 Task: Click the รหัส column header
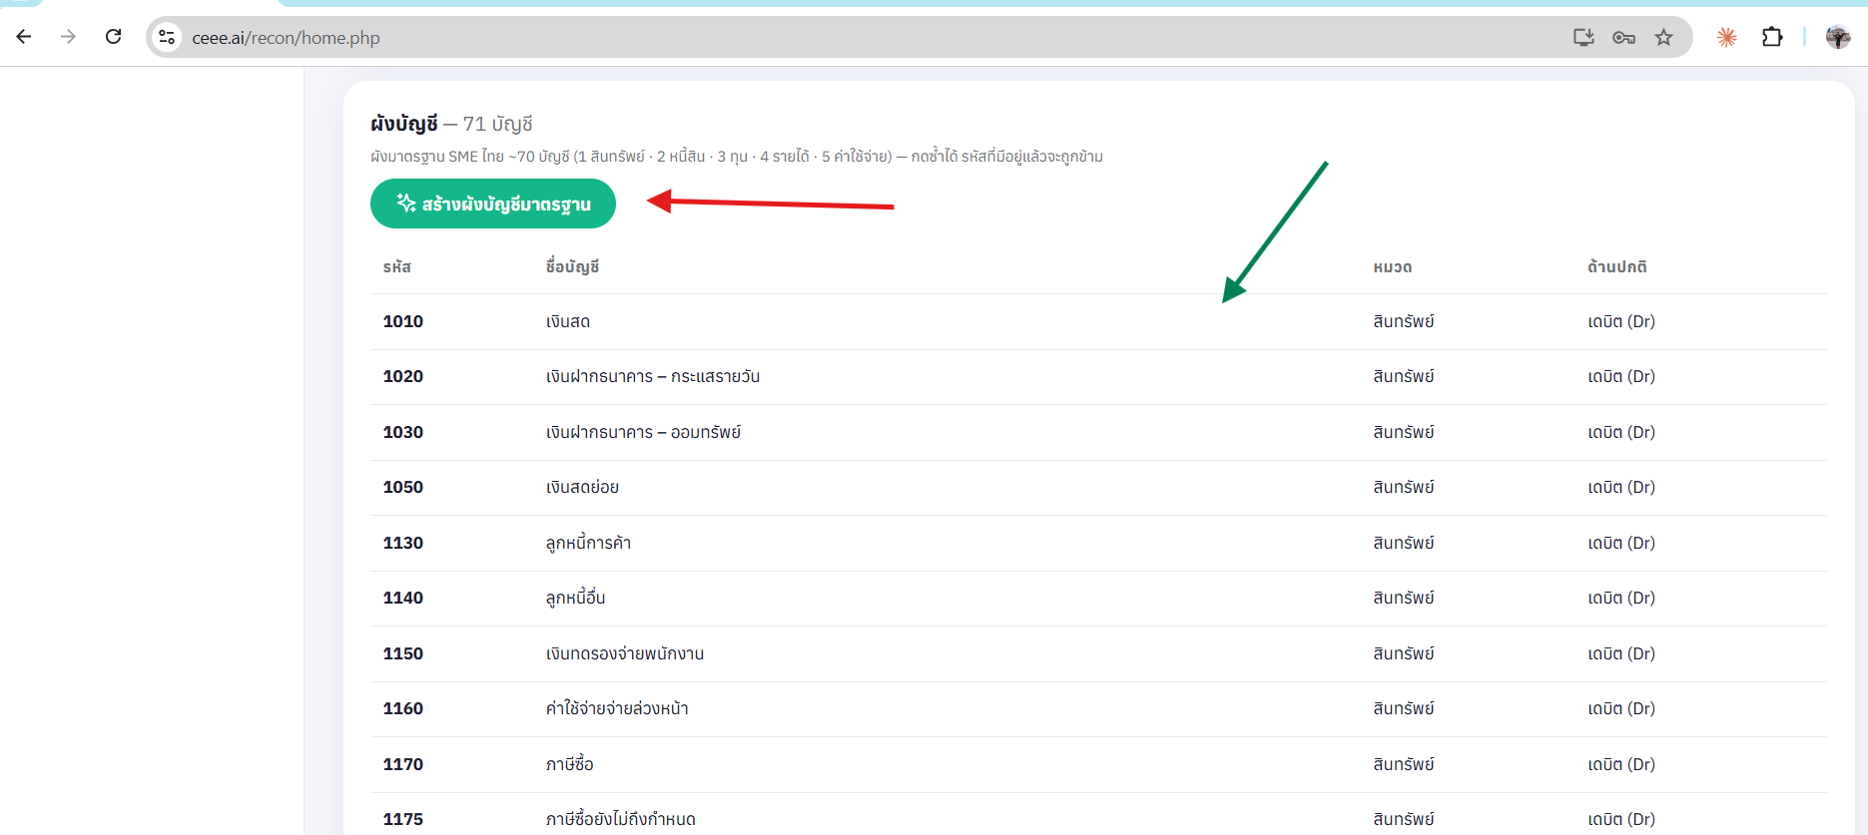coord(397,266)
